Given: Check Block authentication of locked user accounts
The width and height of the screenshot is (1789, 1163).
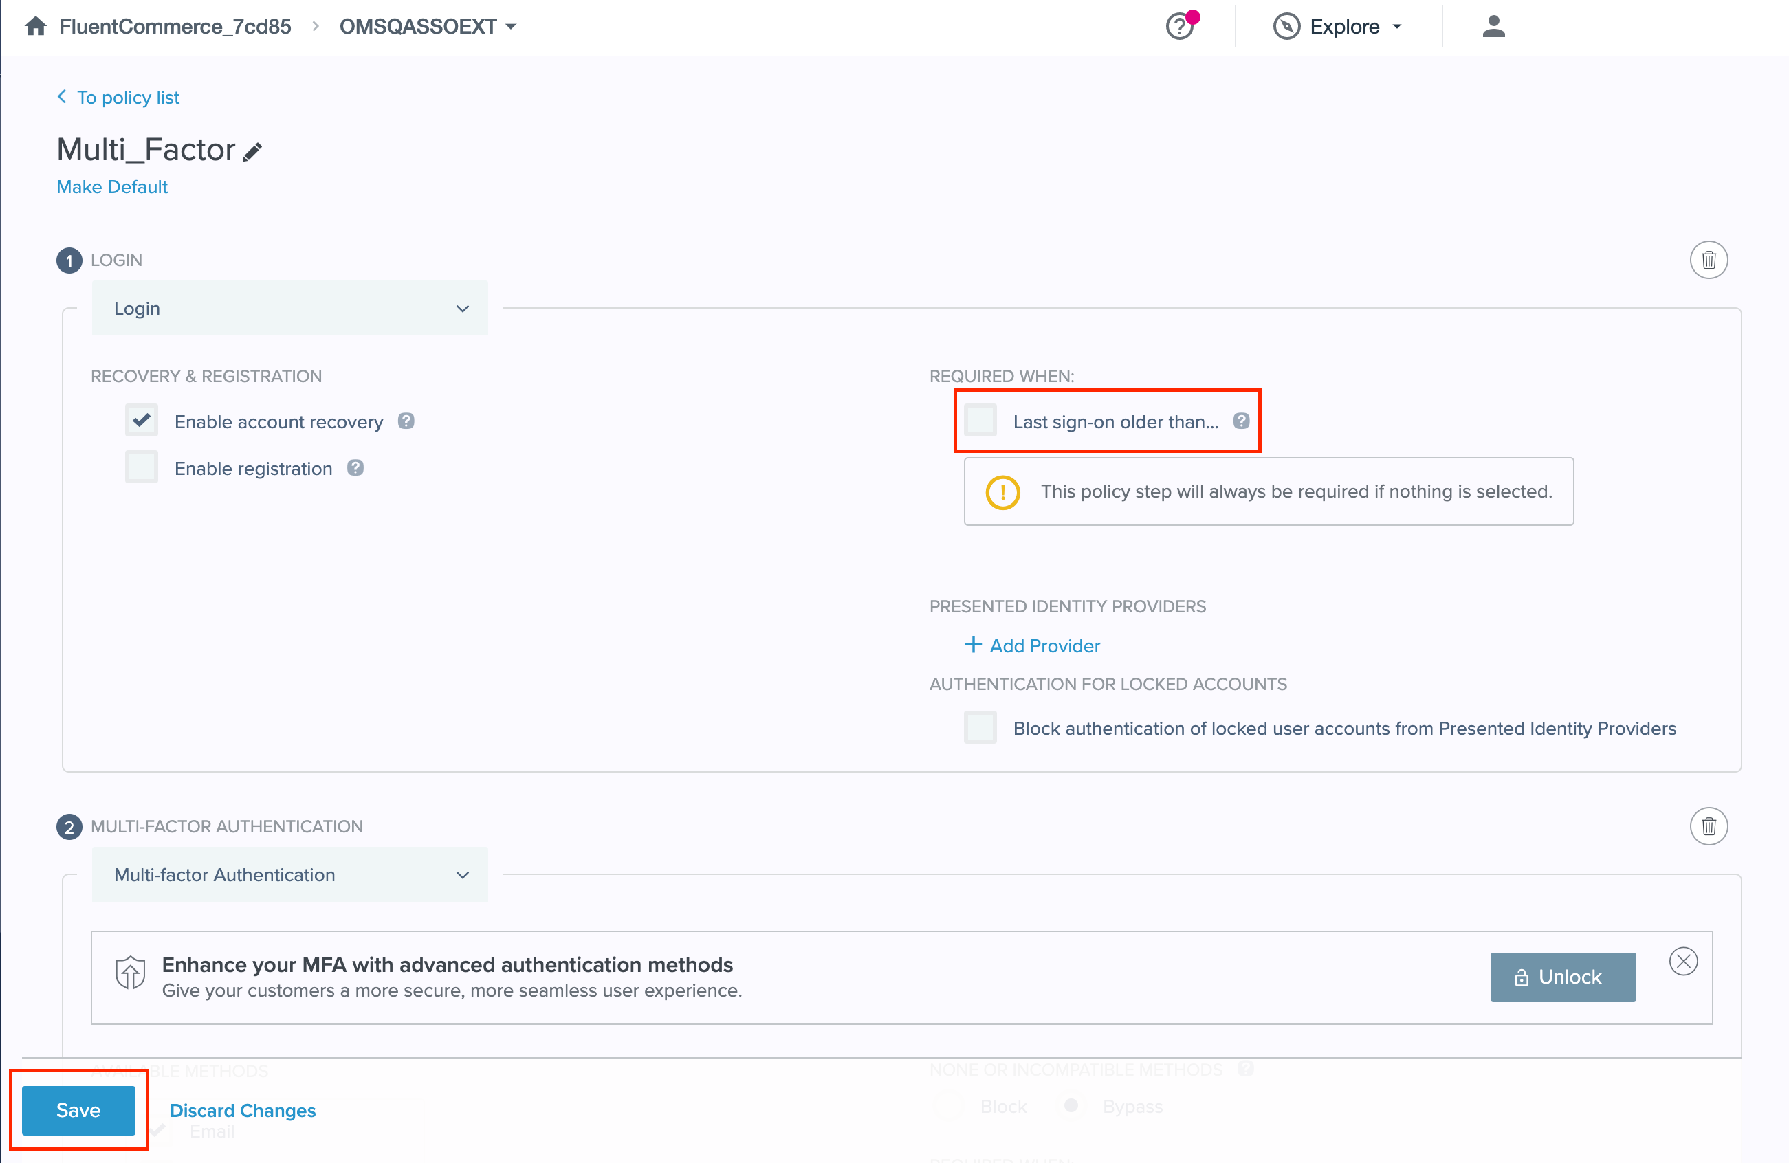Looking at the screenshot, I should 980,727.
